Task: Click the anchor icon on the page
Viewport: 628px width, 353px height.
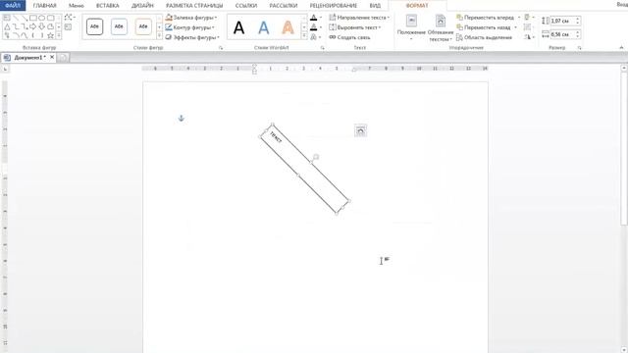Action: coord(181,118)
